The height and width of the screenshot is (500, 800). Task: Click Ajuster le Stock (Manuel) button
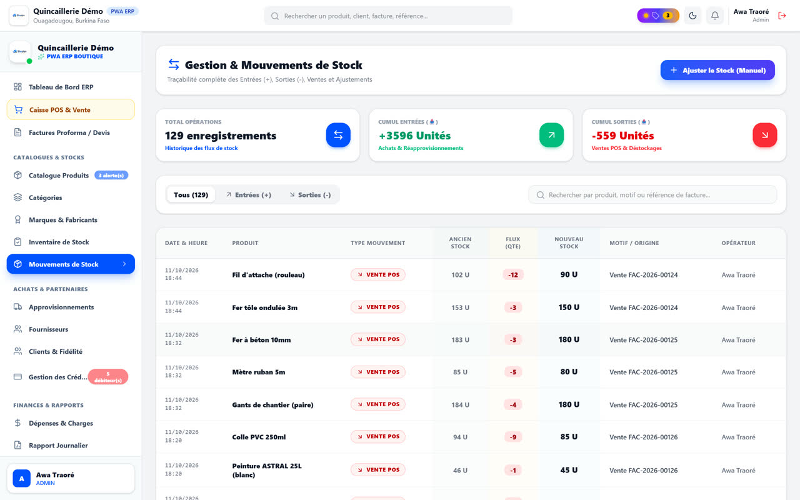click(x=717, y=70)
